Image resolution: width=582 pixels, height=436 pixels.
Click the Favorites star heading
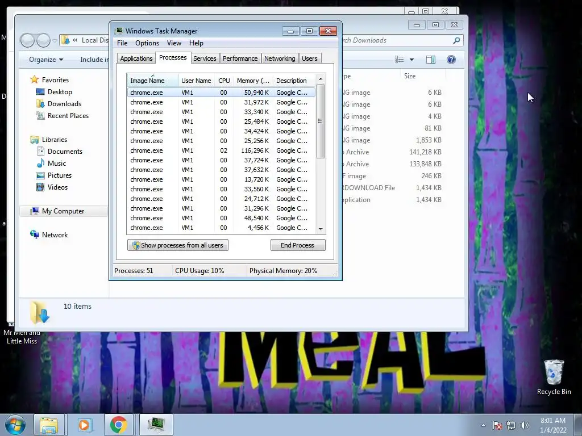pyautogui.click(x=49, y=79)
